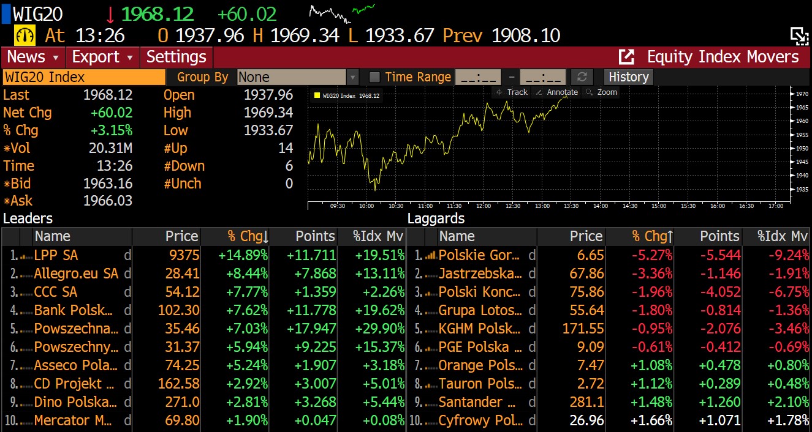Open the Settings menu
The image size is (812, 432).
176,57
